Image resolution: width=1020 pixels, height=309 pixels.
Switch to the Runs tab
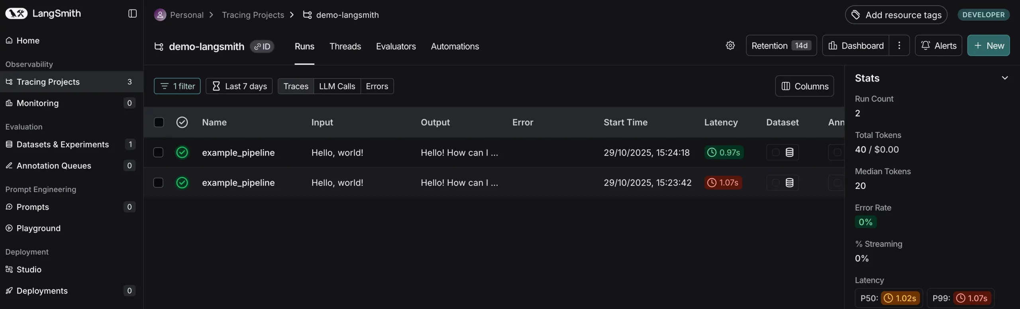point(304,47)
